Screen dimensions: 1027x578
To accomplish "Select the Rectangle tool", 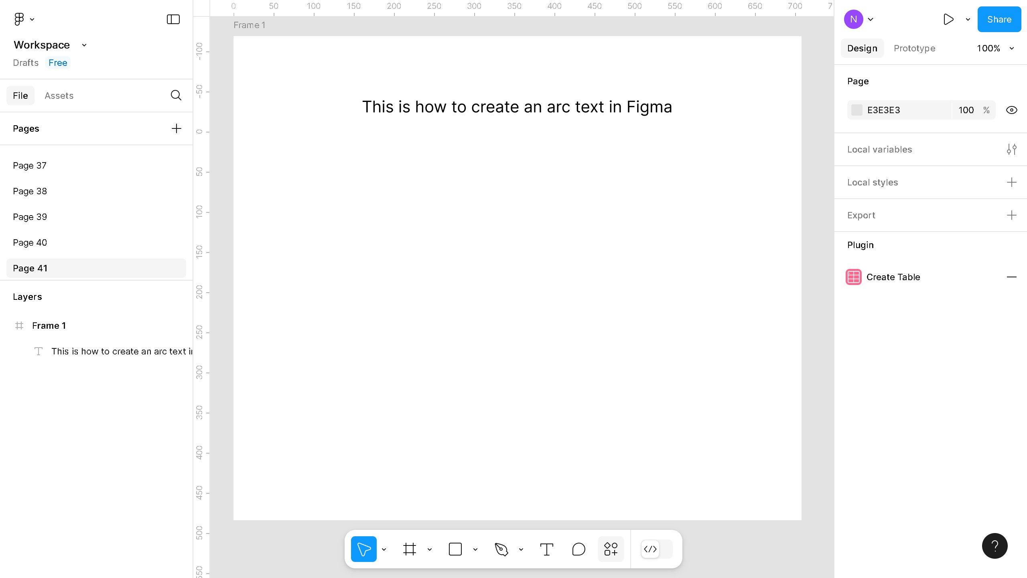I will 455,549.
